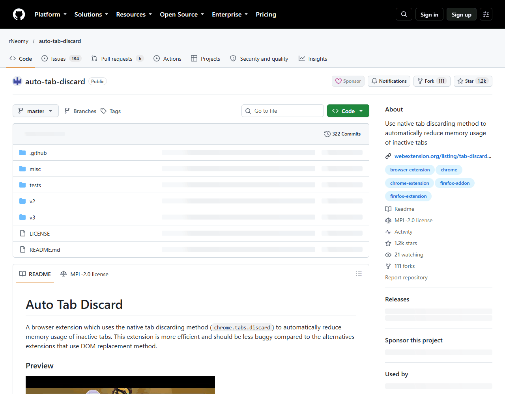Click the pulse icon next to Activity
The image size is (505, 394).
[388, 232]
